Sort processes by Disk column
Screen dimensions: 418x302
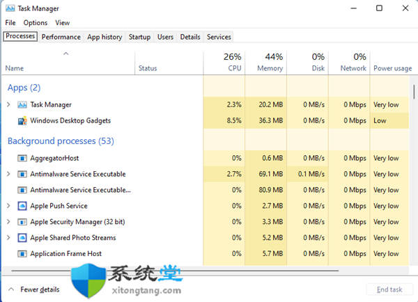[x=307, y=63]
